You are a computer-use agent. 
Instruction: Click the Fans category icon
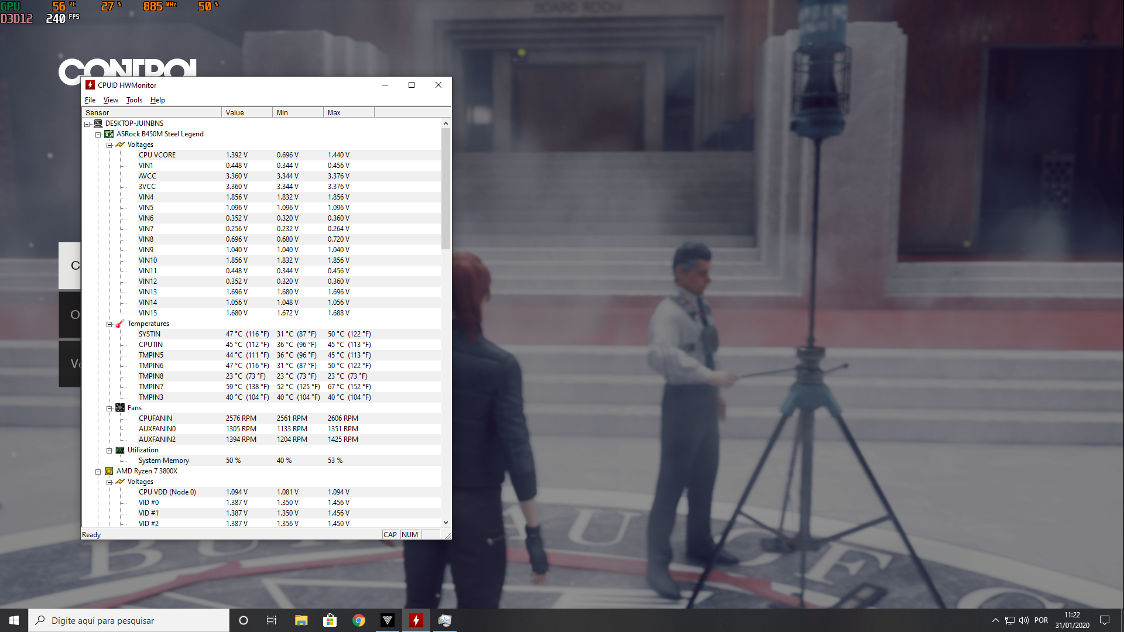point(120,408)
